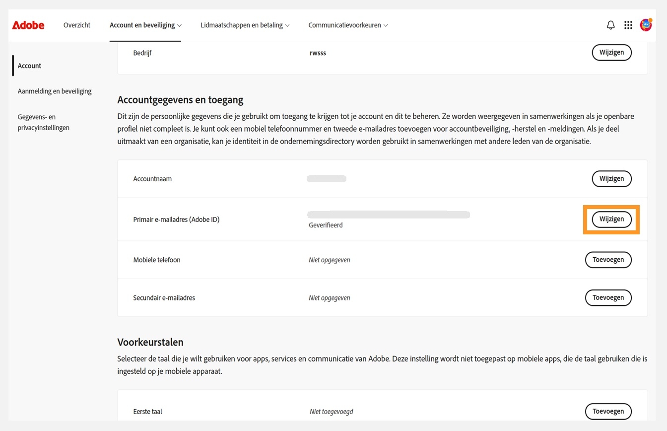Click the blurred primary email value

388,214
